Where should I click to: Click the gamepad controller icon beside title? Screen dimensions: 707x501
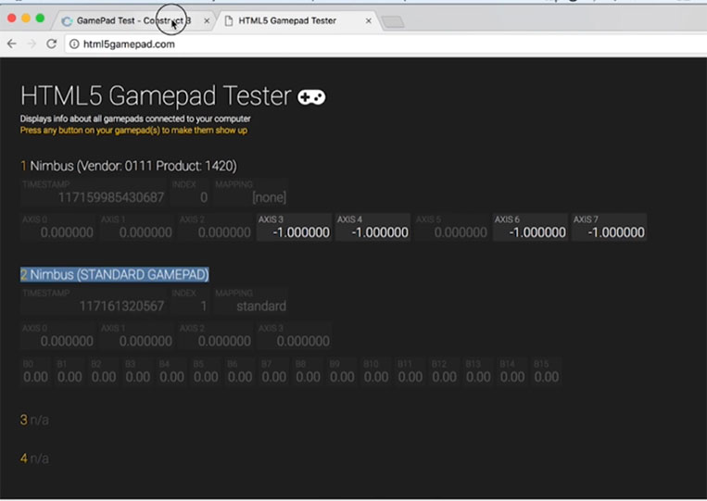(x=311, y=97)
